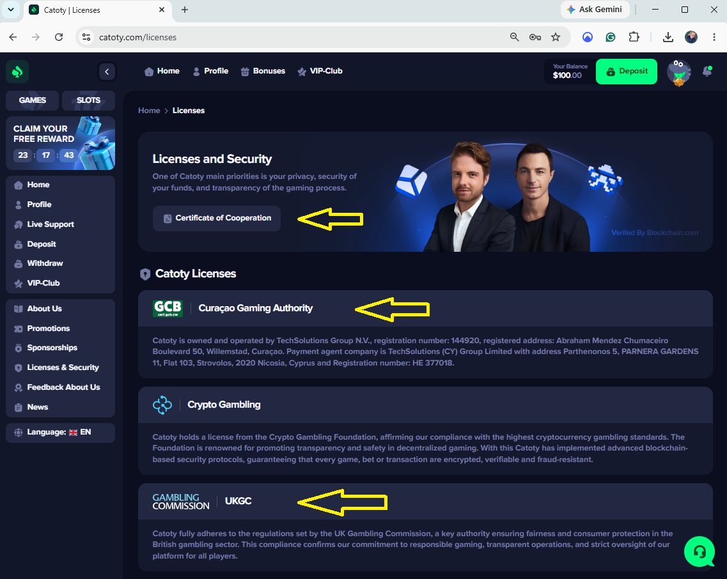Open Promotions in the sidebar

(60, 328)
